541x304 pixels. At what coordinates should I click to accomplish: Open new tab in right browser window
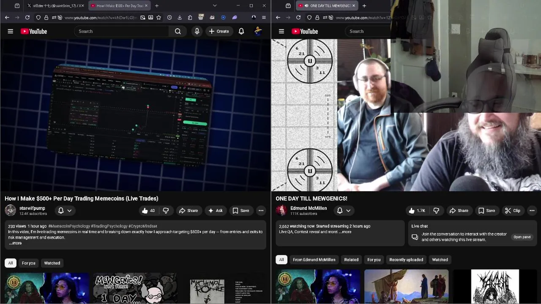[364, 5]
